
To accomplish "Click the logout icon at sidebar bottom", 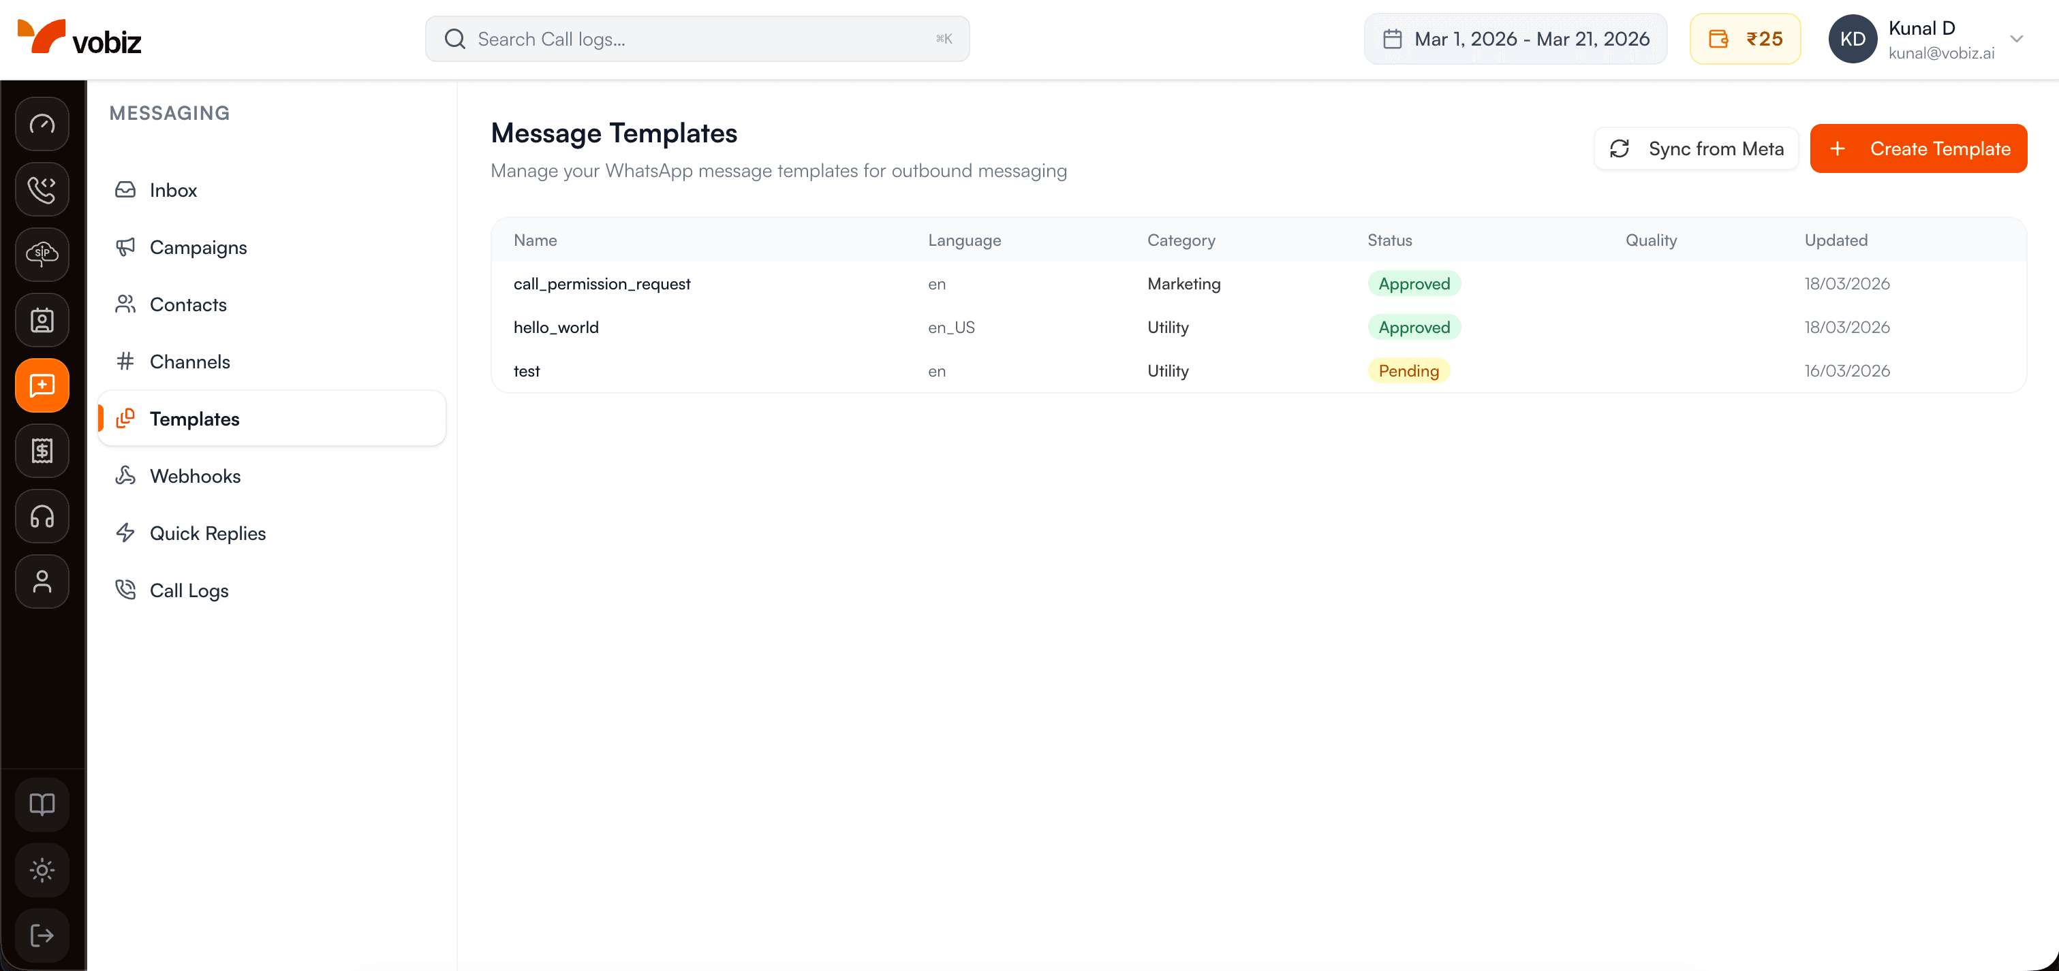I will click(42, 935).
